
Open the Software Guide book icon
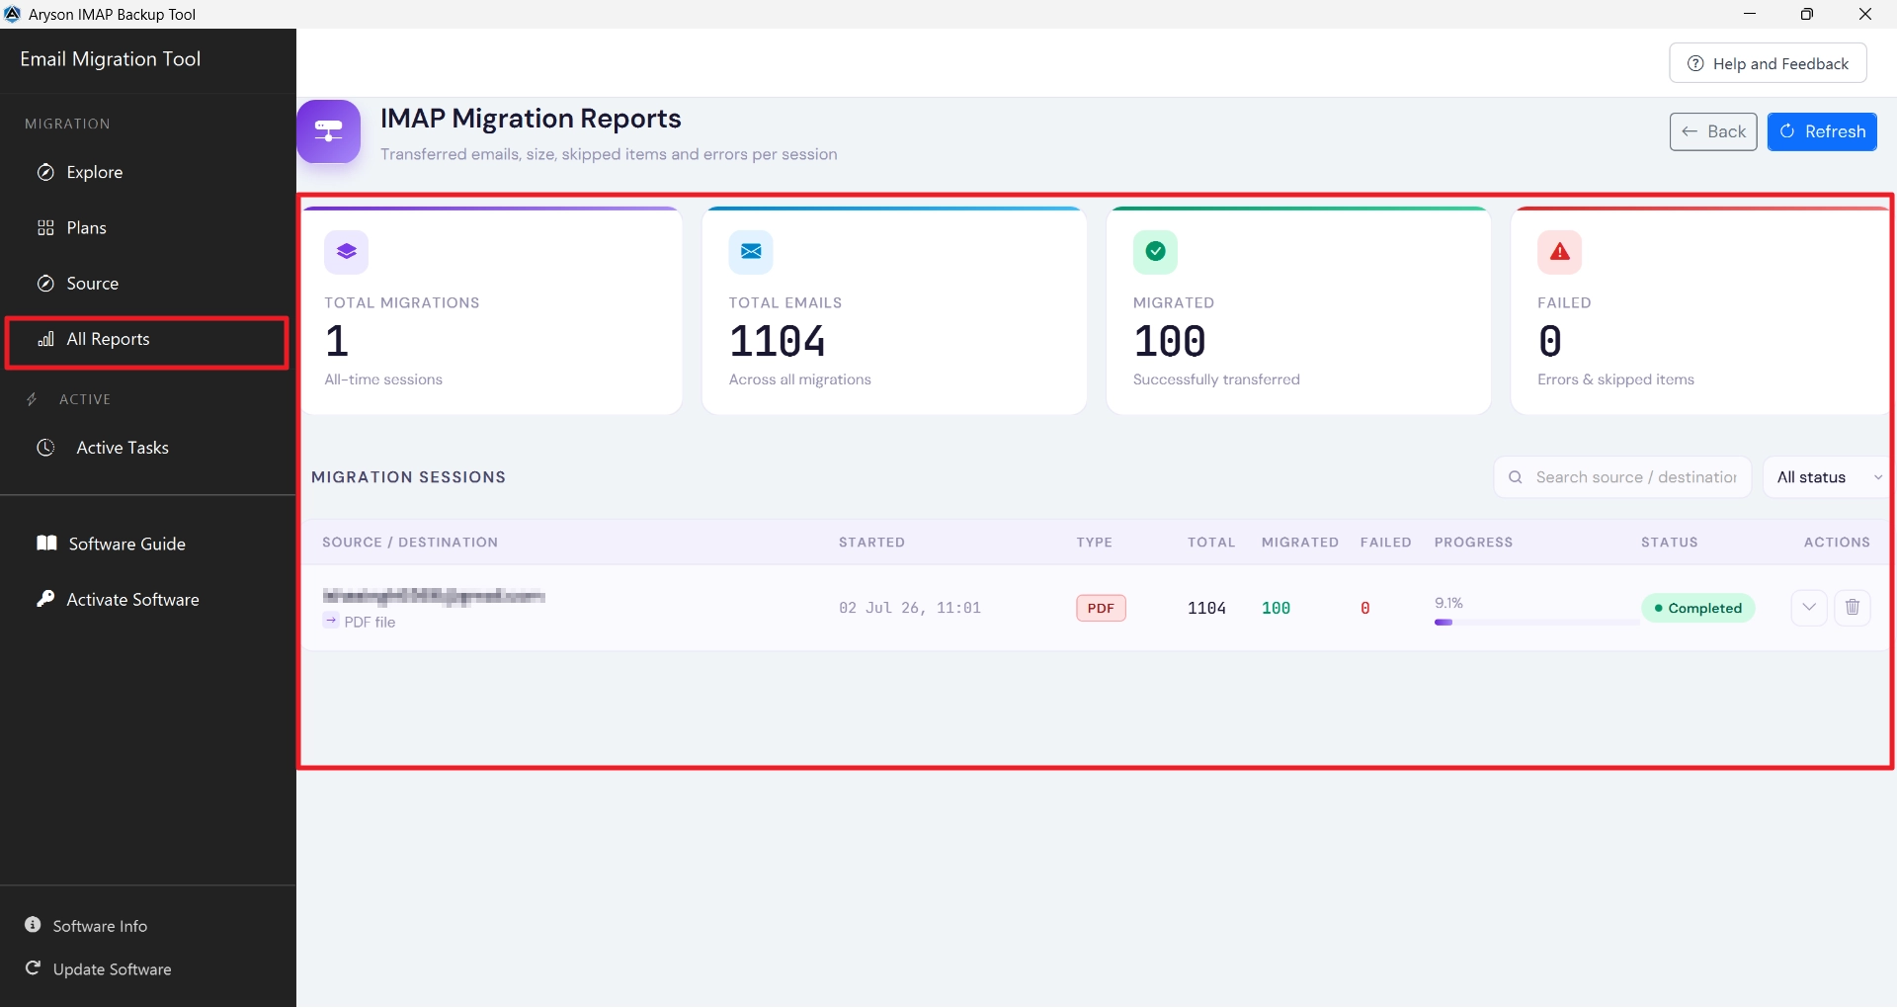46,543
